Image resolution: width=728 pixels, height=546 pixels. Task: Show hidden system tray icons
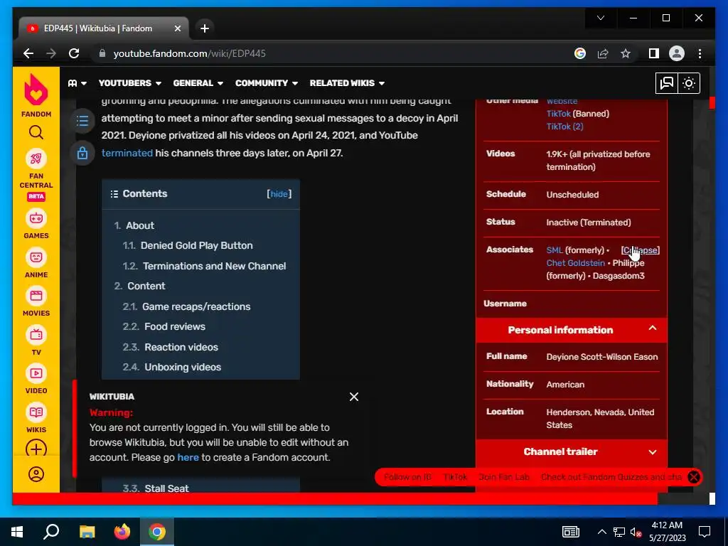pos(601,532)
